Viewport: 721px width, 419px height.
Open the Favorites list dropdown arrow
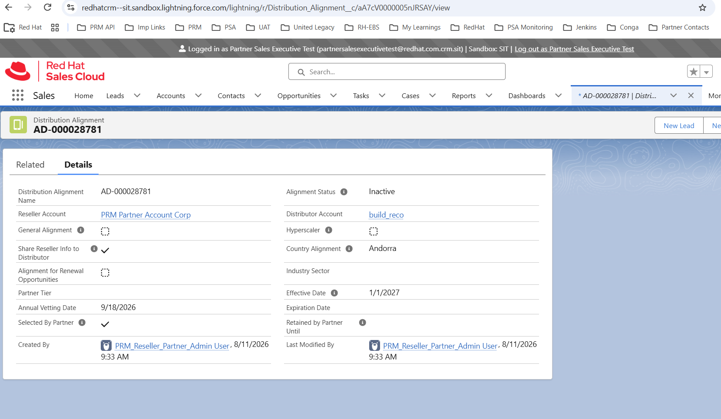707,72
